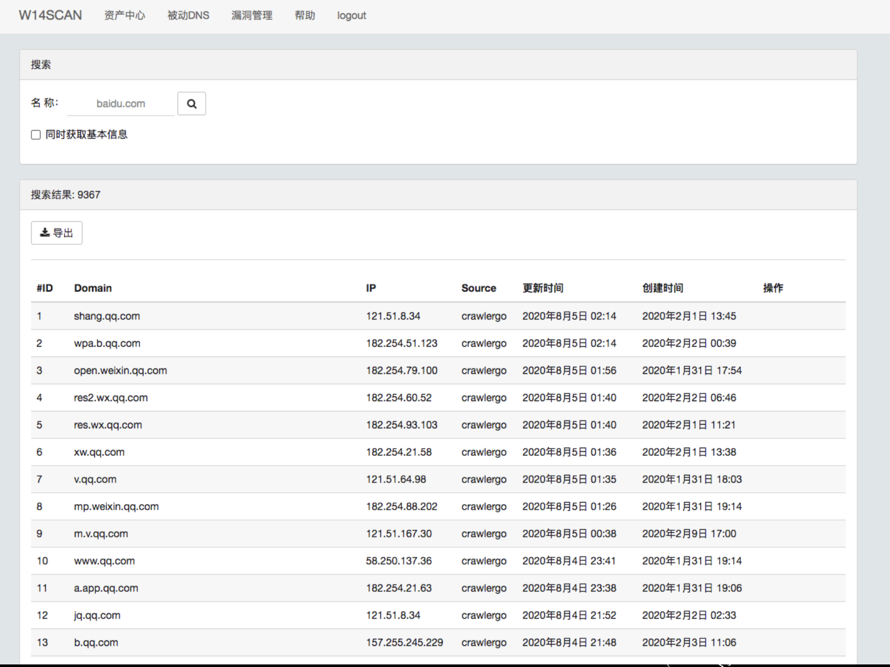This screenshot has width=890, height=667.
Task: Focus the 名称 search input field
Action: coord(121,103)
